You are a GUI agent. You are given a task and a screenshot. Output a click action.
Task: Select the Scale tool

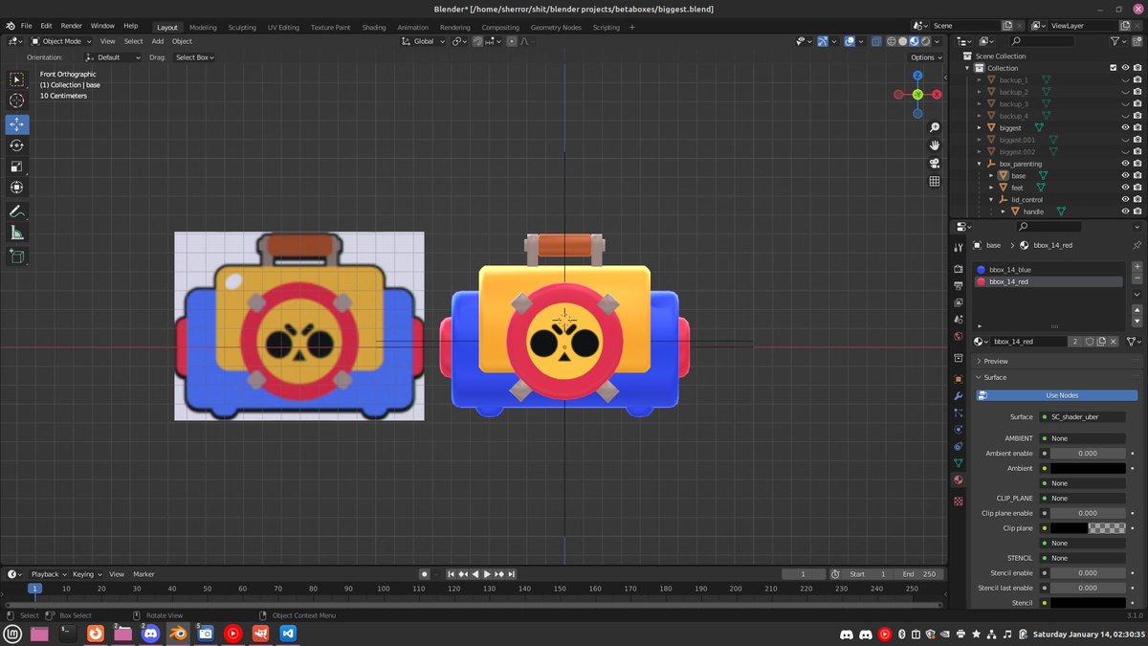click(x=17, y=167)
